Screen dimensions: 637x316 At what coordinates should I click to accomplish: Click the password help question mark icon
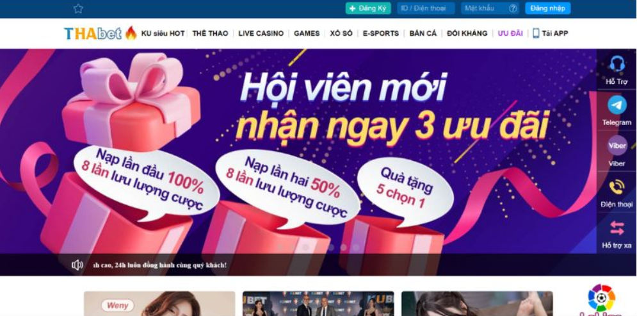[x=513, y=8]
